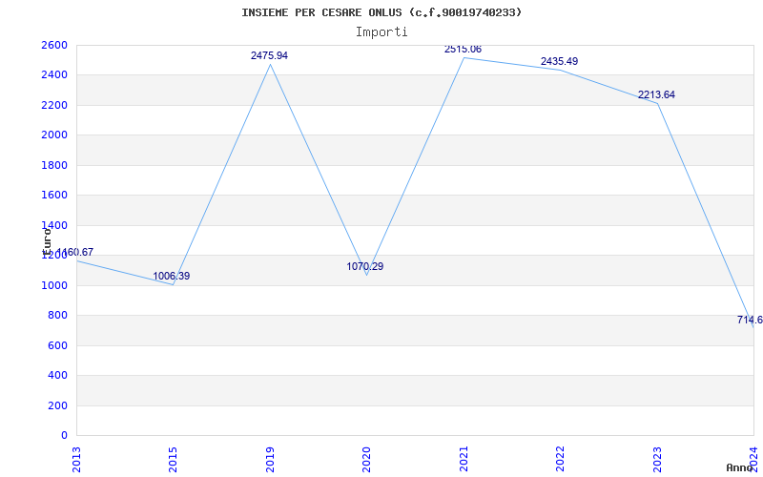763x477 pixels.
Task: Click y-axis tick 1000
Action: [x=54, y=285]
